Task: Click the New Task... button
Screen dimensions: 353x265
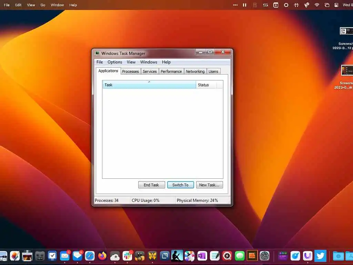Action: tap(209, 185)
